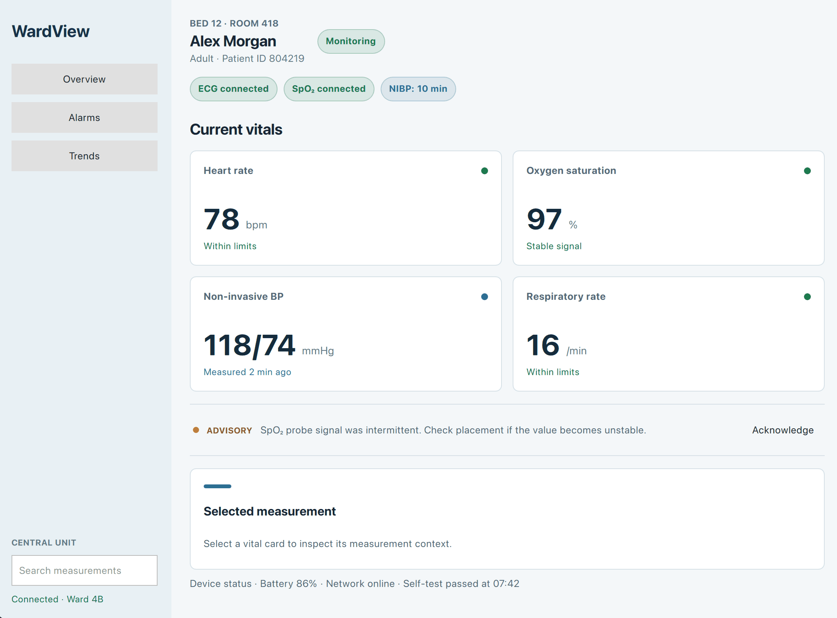Click the Oxygen saturation green status dot
The width and height of the screenshot is (837, 618).
(x=807, y=171)
